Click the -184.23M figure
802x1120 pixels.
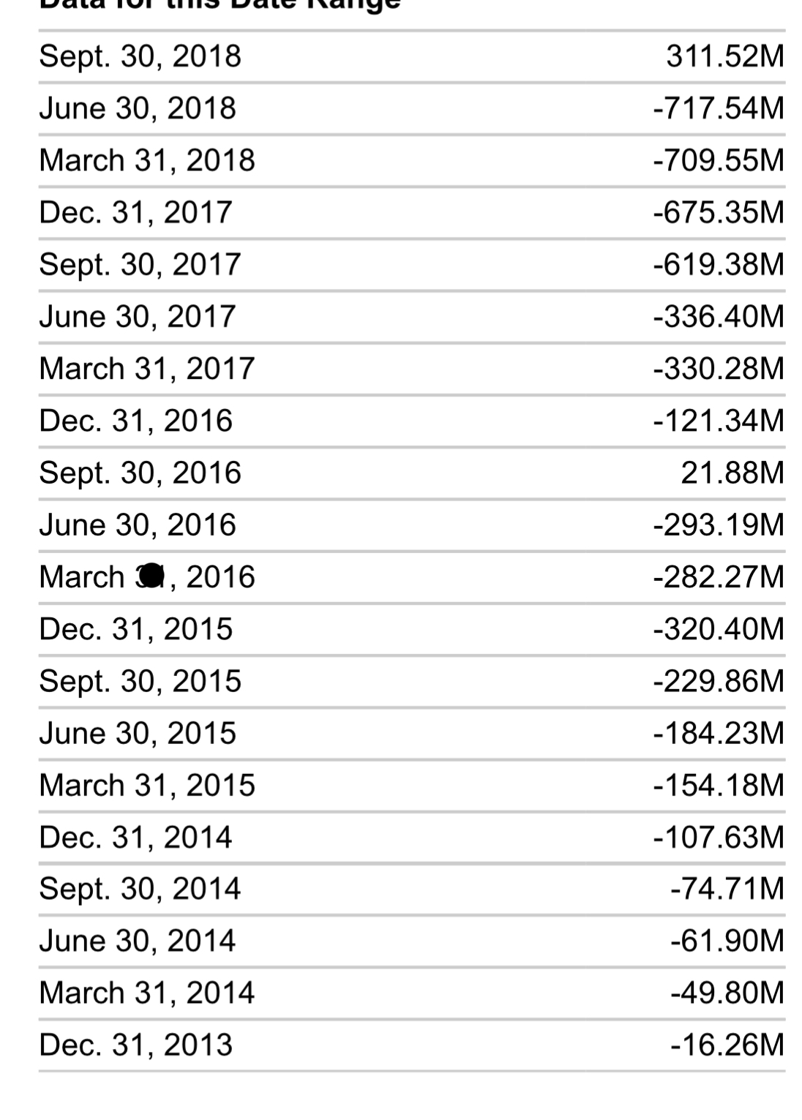[x=719, y=733]
